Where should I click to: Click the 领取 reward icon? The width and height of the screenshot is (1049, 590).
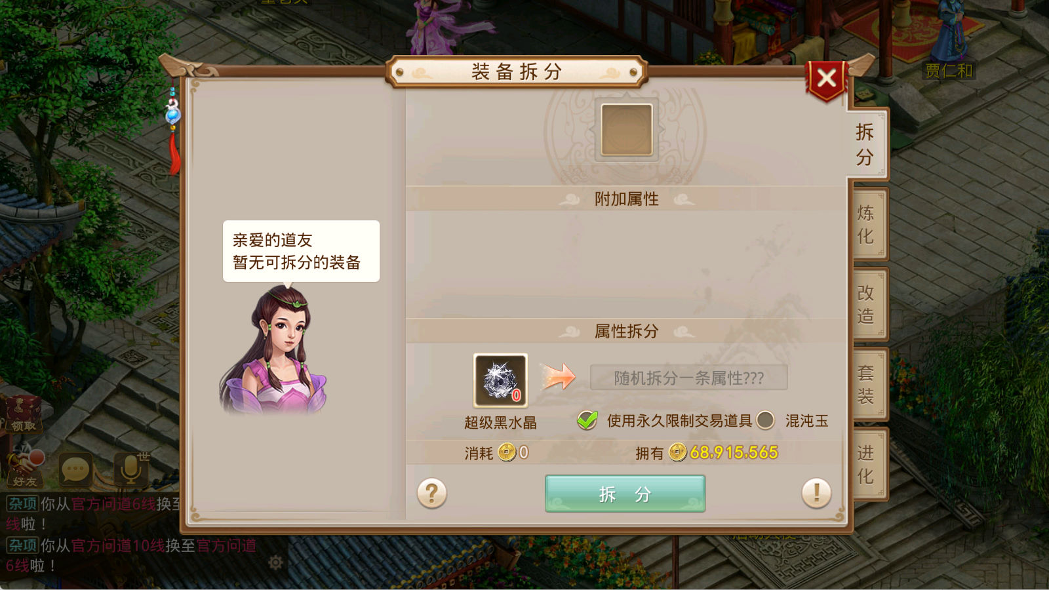pos(24,414)
